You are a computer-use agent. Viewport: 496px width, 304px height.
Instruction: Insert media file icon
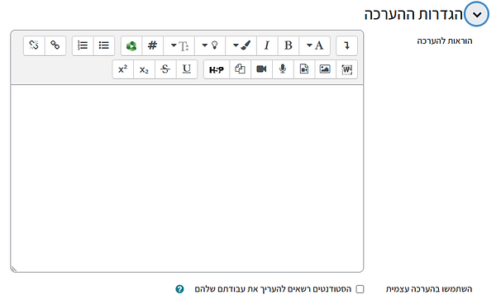pyautogui.click(x=304, y=69)
